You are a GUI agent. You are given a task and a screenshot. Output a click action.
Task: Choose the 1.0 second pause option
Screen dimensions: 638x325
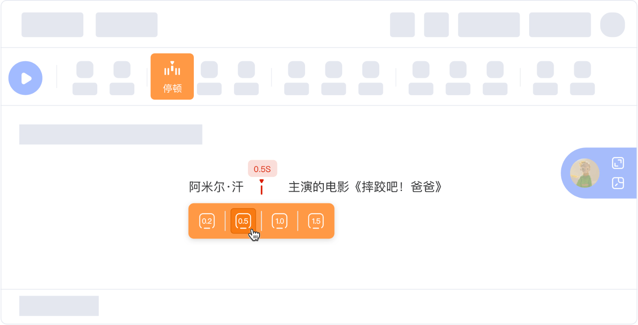pos(280,221)
